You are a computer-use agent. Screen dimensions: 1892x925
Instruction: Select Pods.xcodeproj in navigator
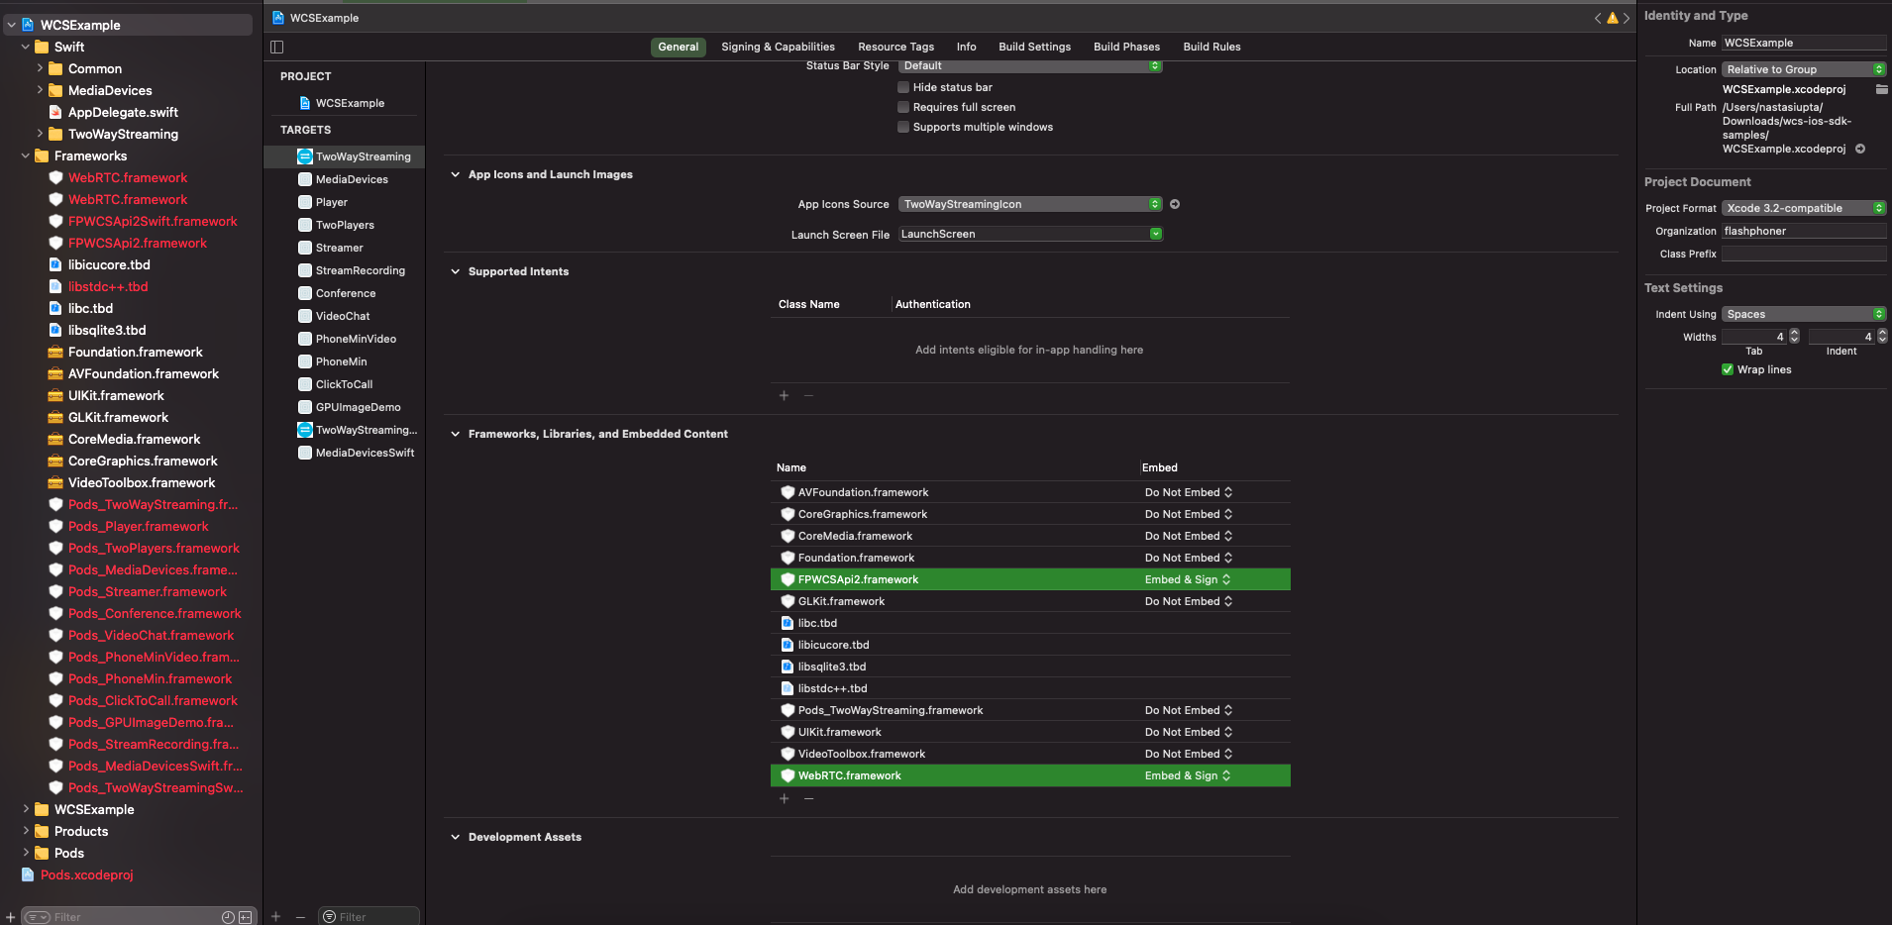(86, 874)
